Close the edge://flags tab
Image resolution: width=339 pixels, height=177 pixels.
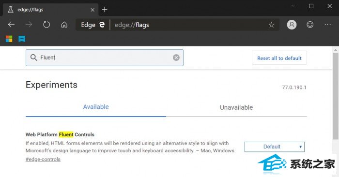pos(92,10)
